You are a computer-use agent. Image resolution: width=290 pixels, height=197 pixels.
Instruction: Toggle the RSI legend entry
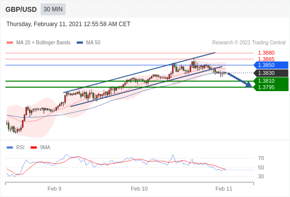(x=16, y=148)
